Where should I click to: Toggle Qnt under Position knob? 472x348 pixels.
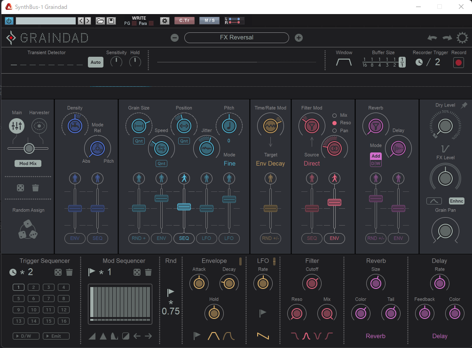point(184,141)
